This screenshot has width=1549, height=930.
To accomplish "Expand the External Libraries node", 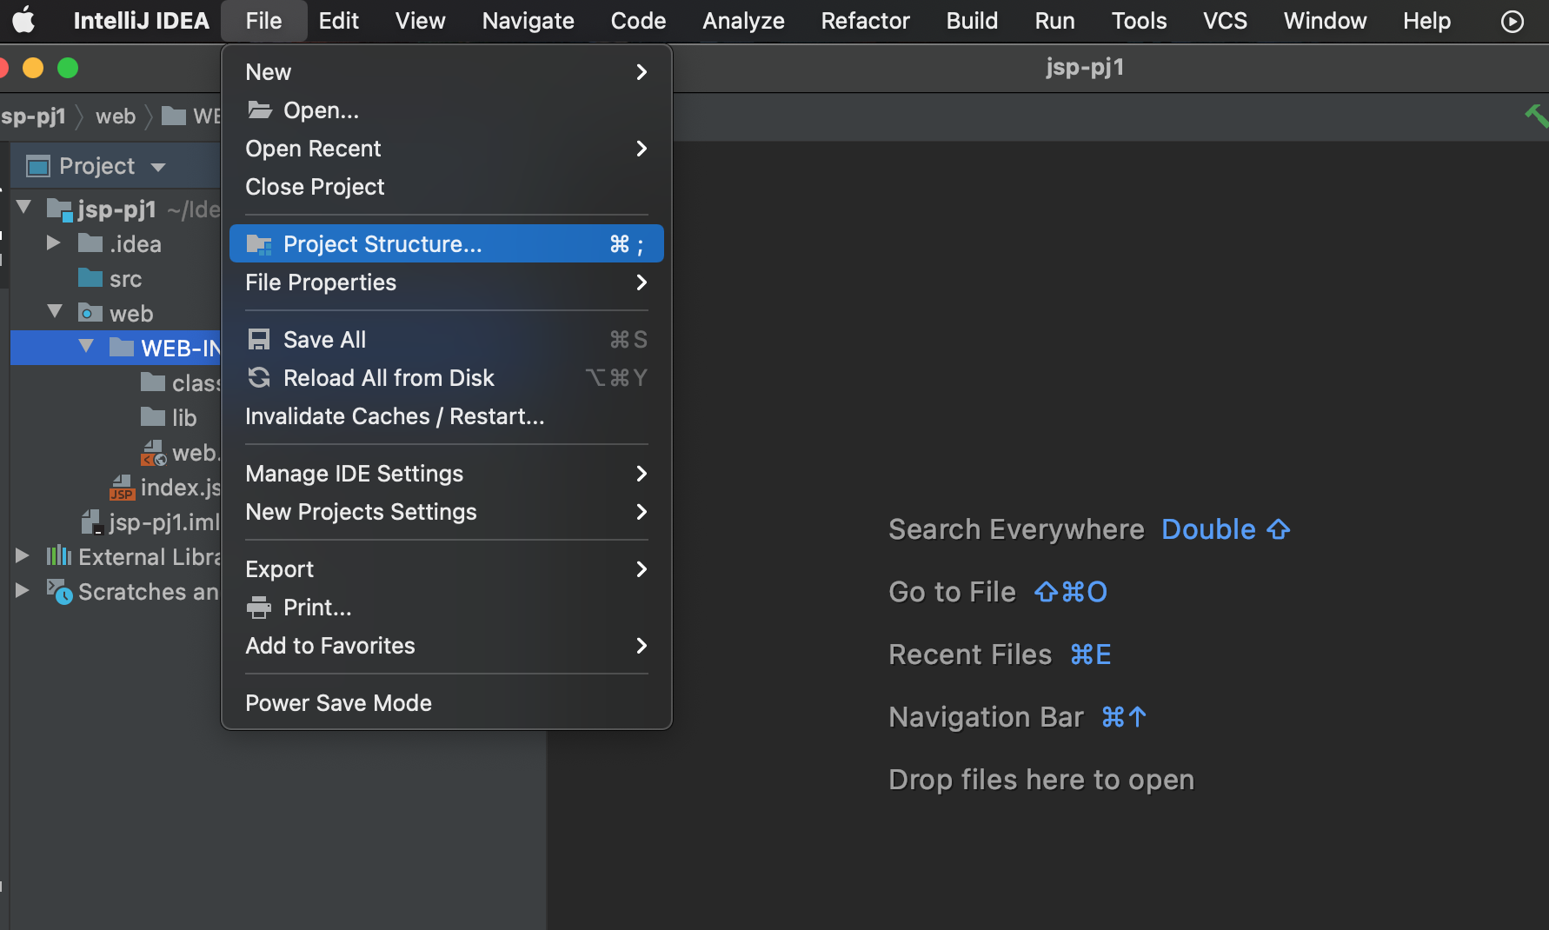I will pos(23,555).
